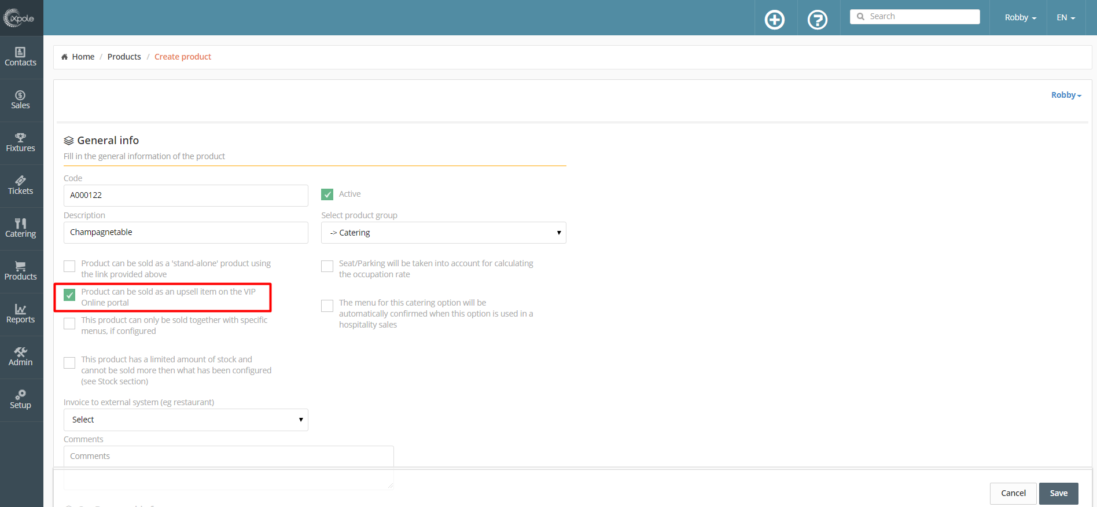The image size is (1097, 507).
Task: Click into the Code input field
Action: pos(186,196)
